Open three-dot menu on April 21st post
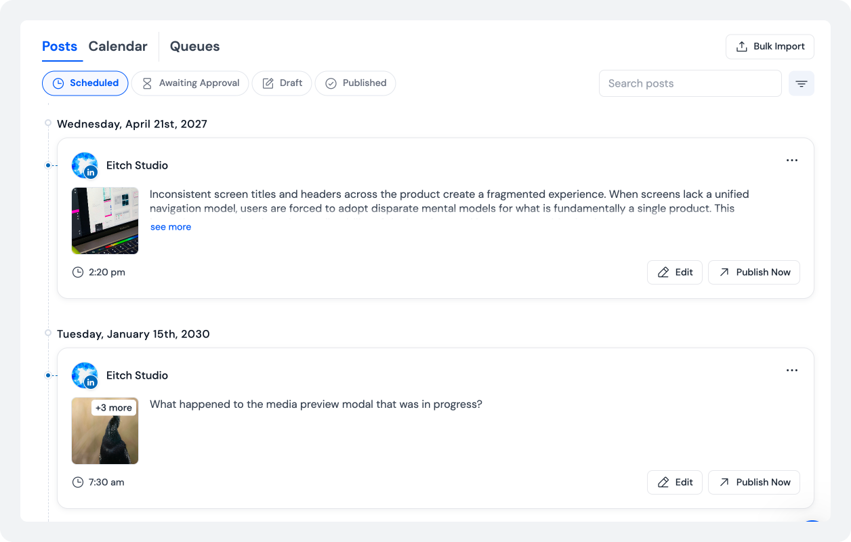 coord(792,161)
